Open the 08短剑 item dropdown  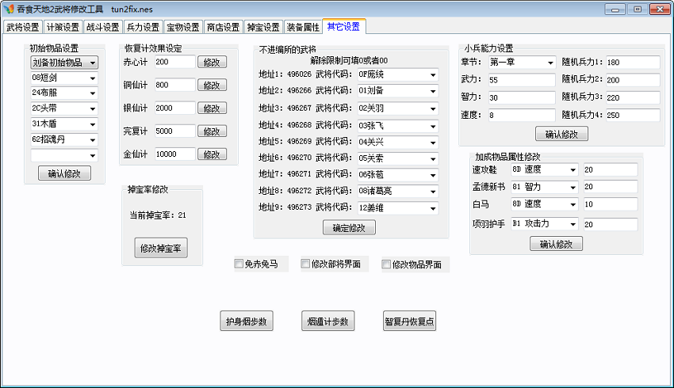pyautogui.click(x=64, y=78)
